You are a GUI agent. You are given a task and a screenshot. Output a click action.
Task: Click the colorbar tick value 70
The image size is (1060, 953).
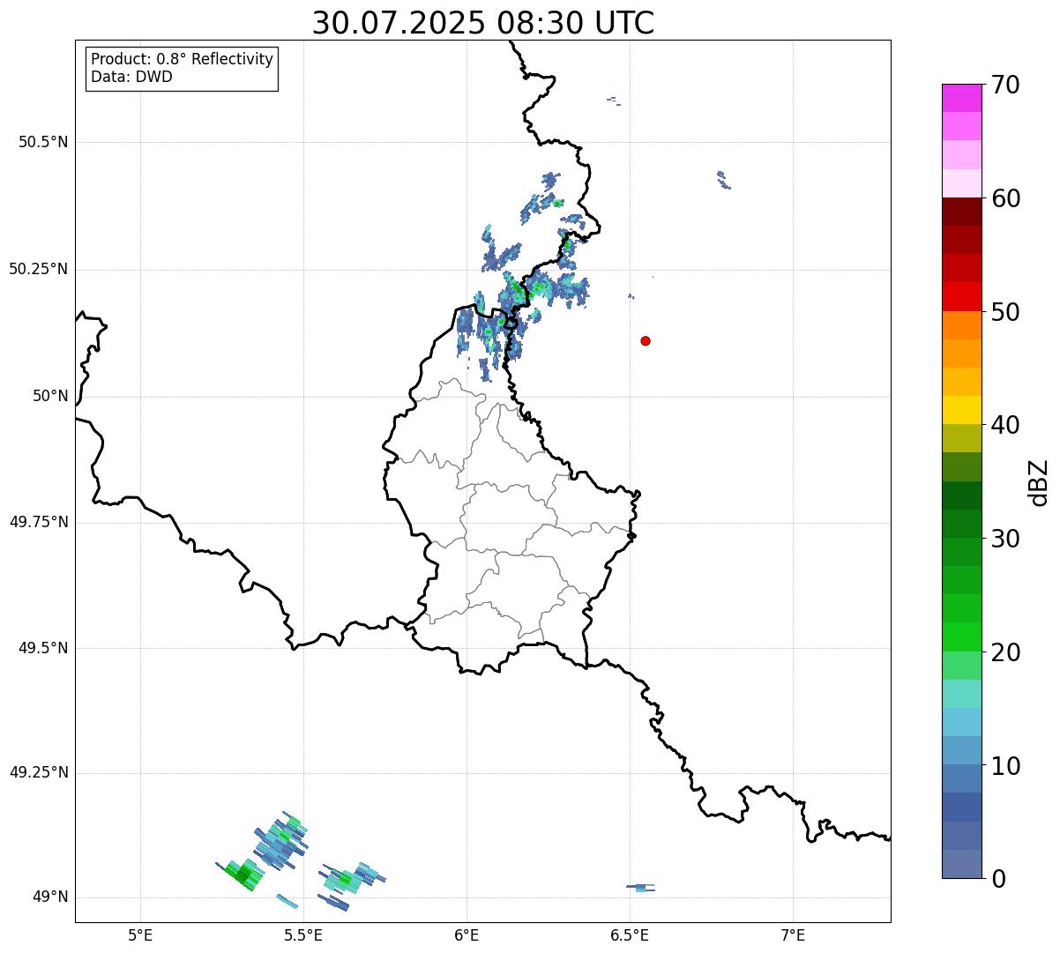pos(1005,85)
